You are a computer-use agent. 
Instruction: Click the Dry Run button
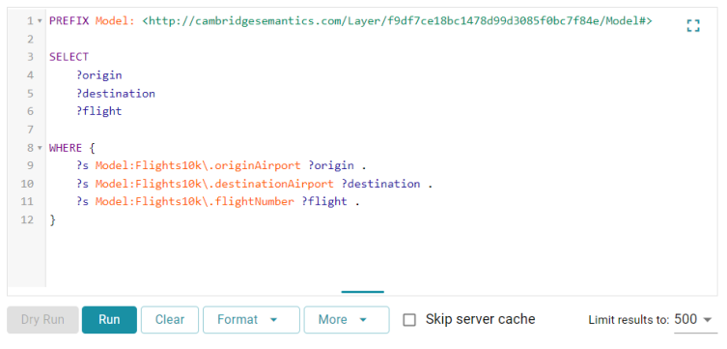[42, 320]
